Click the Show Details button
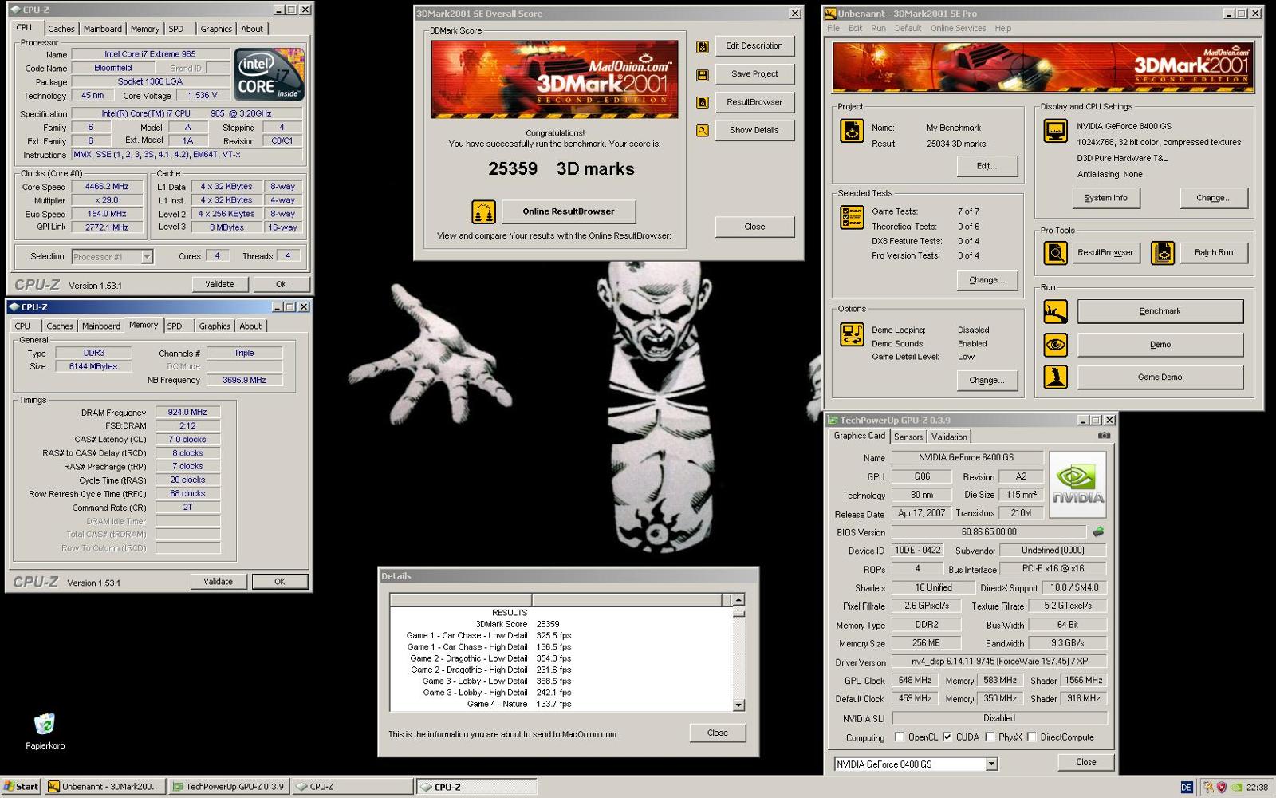 754,130
